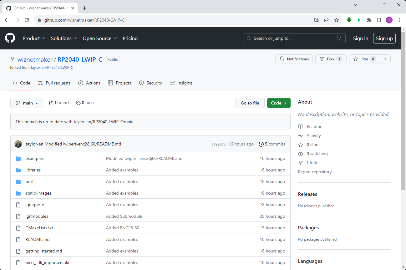Expand the Solutions menu
Viewport: 406px width, 270px height.
(64, 38)
